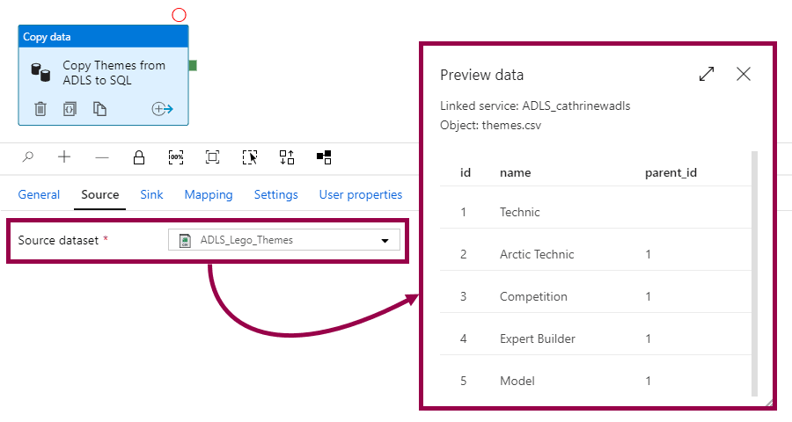Reset canvas zoom to 100%

[176, 157]
